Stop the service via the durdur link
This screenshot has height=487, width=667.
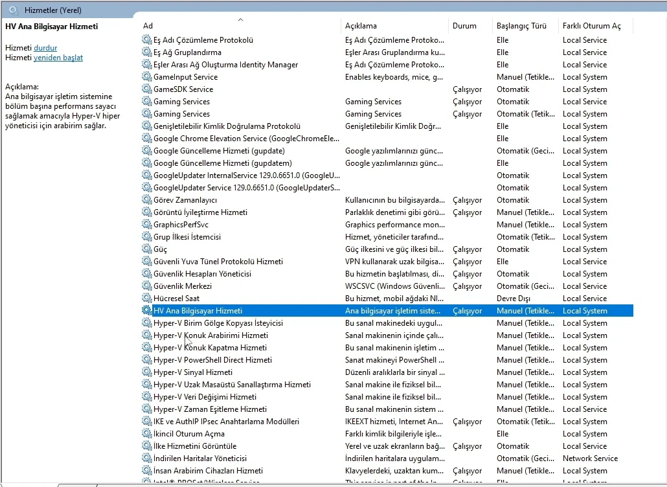coord(45,48)
